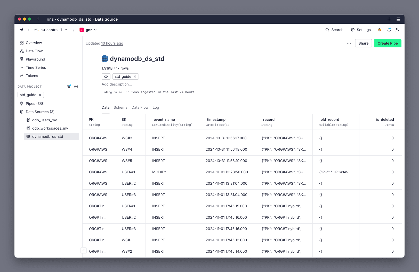419x272 pixels.
Task: Collapse the bottom panel with the chevron button
Action: [x=83, y=250]
